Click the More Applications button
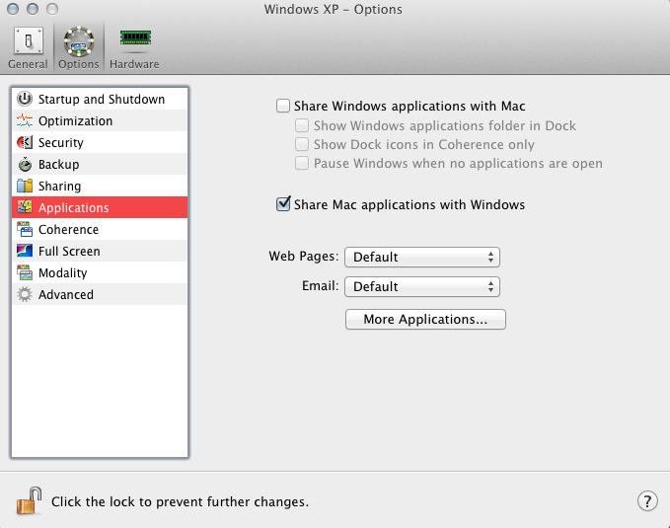670x528 pixels. pos(425,320)
